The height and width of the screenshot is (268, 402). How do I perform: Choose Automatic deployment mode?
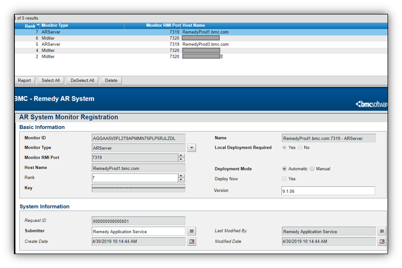click(285, 168)
